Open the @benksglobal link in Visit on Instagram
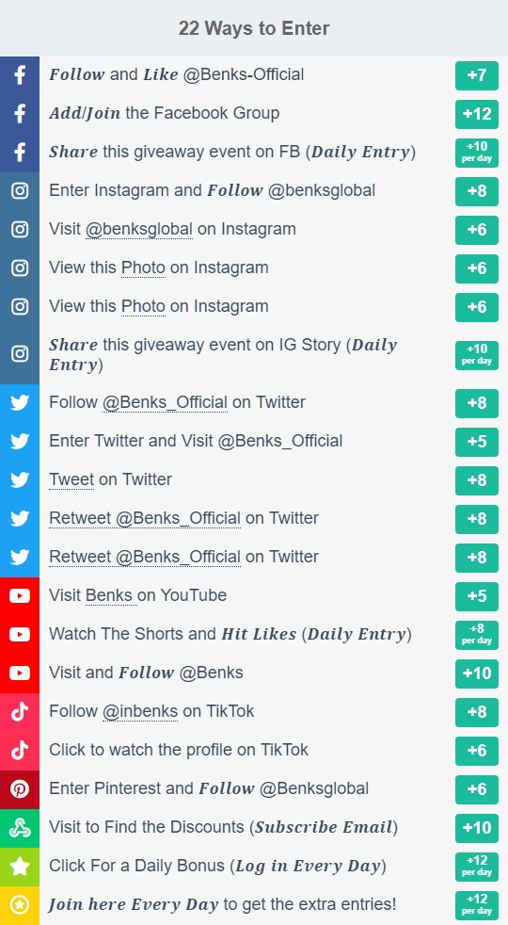 point(139,230)
